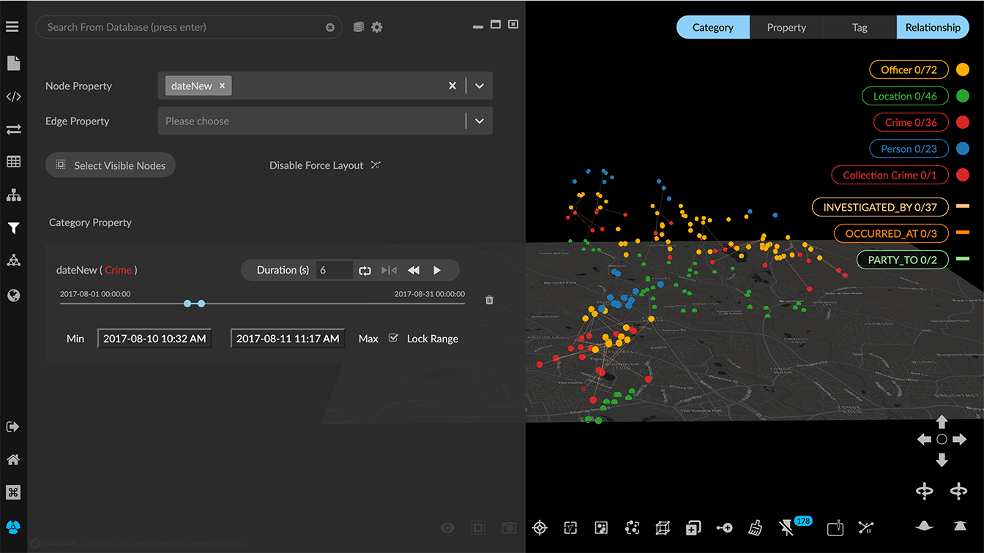Toggle the Lock Range checkbox
Image resolution: width=984 pixels, height=553 pixels.
[393, 338]
